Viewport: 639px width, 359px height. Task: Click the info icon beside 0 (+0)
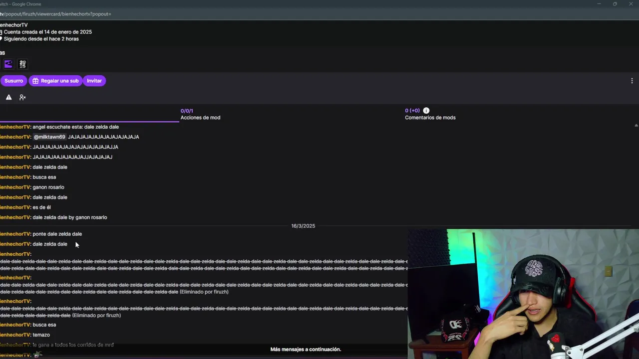pos(426,111)
